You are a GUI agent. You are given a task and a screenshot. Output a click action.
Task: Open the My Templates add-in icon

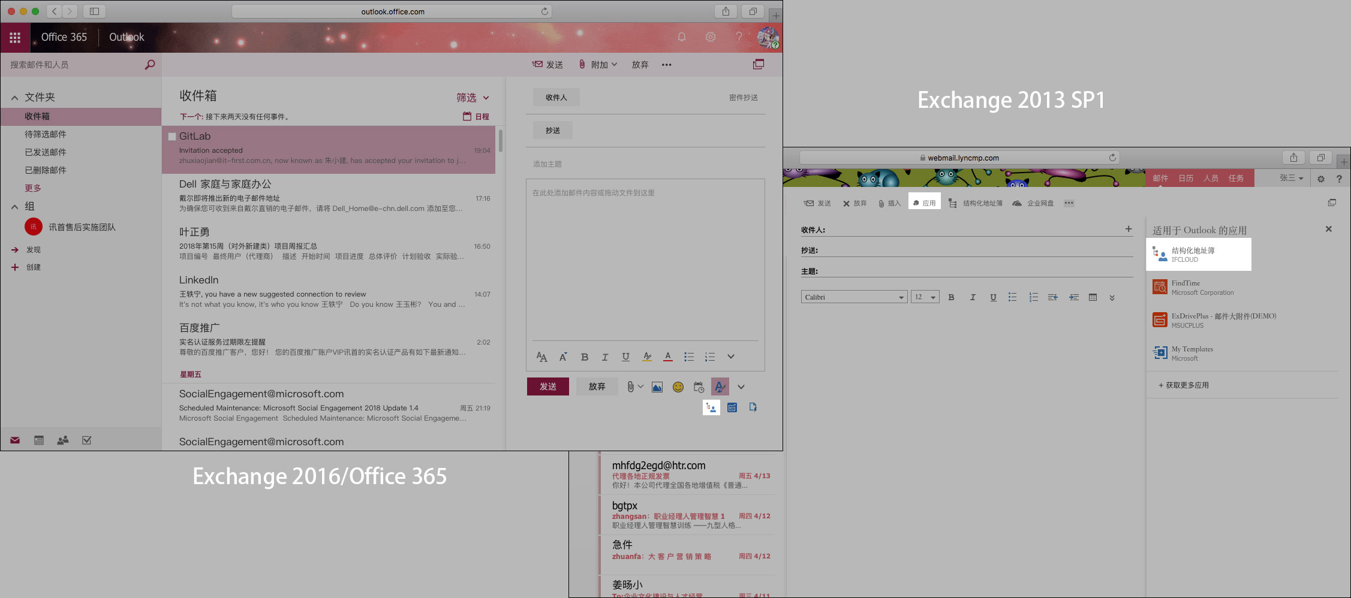(x=753, y=407)
